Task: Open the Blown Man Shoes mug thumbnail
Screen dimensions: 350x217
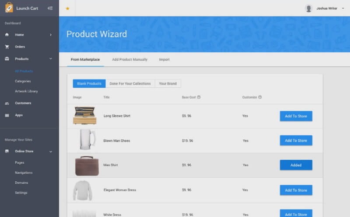Action: [x=87, y=140]
